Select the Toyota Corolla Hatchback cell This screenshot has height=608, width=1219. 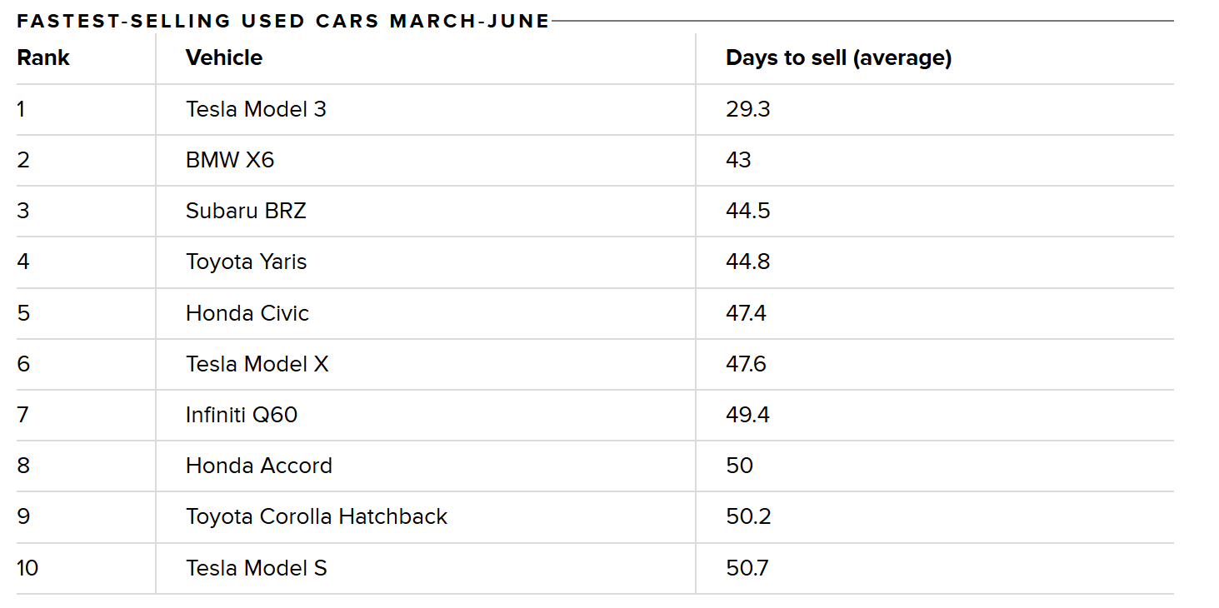tap(316, 516)
